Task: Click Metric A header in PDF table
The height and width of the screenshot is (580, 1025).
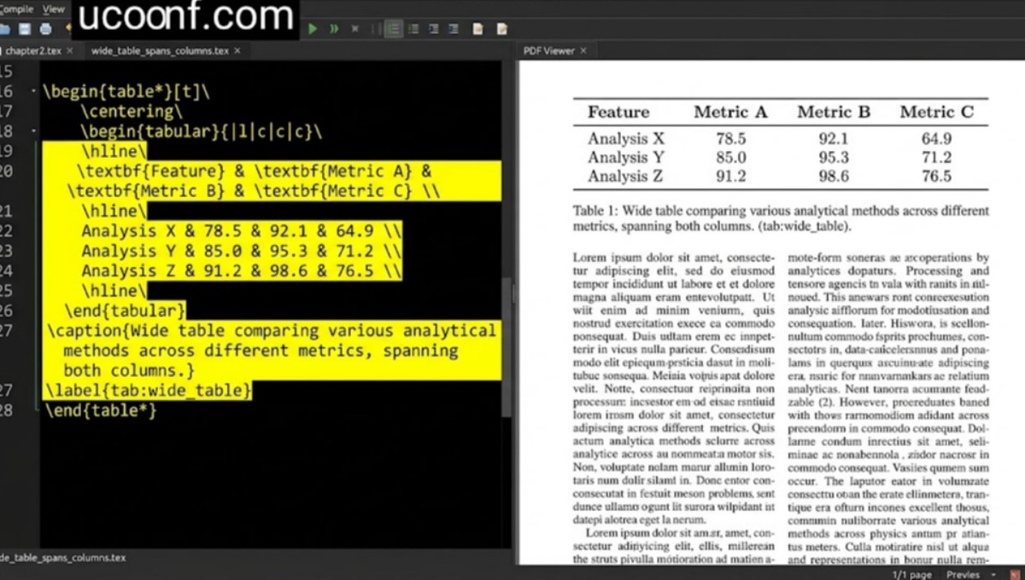Action: (x=730, y=113)
